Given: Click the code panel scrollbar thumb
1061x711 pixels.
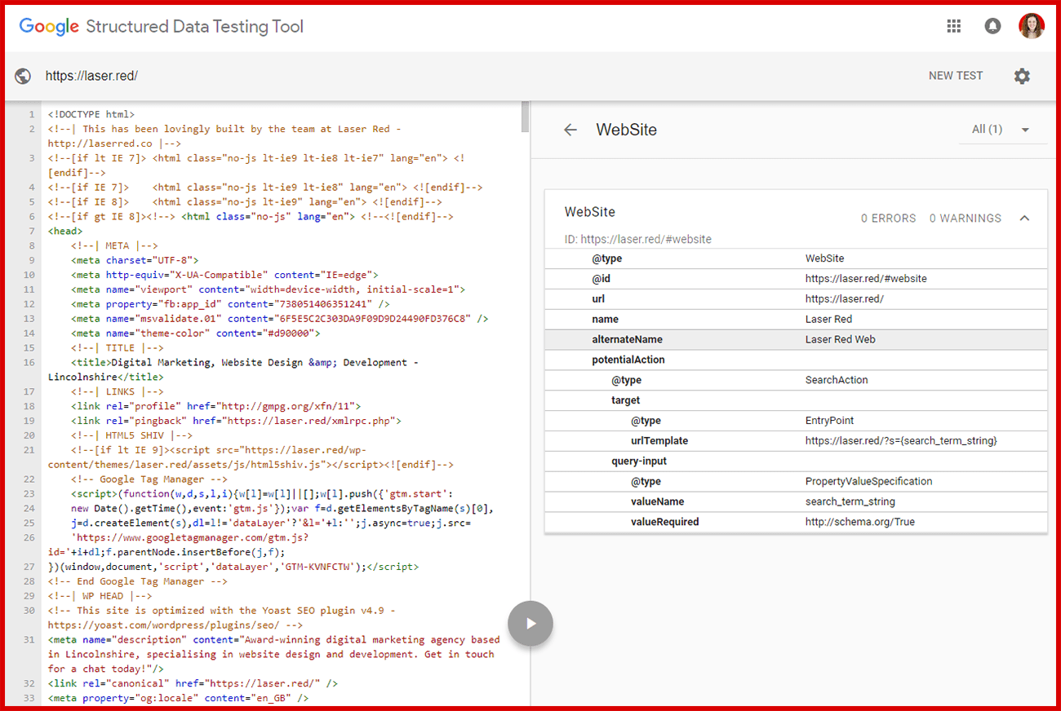Looking at the screenshot, I should coord(525,118).
